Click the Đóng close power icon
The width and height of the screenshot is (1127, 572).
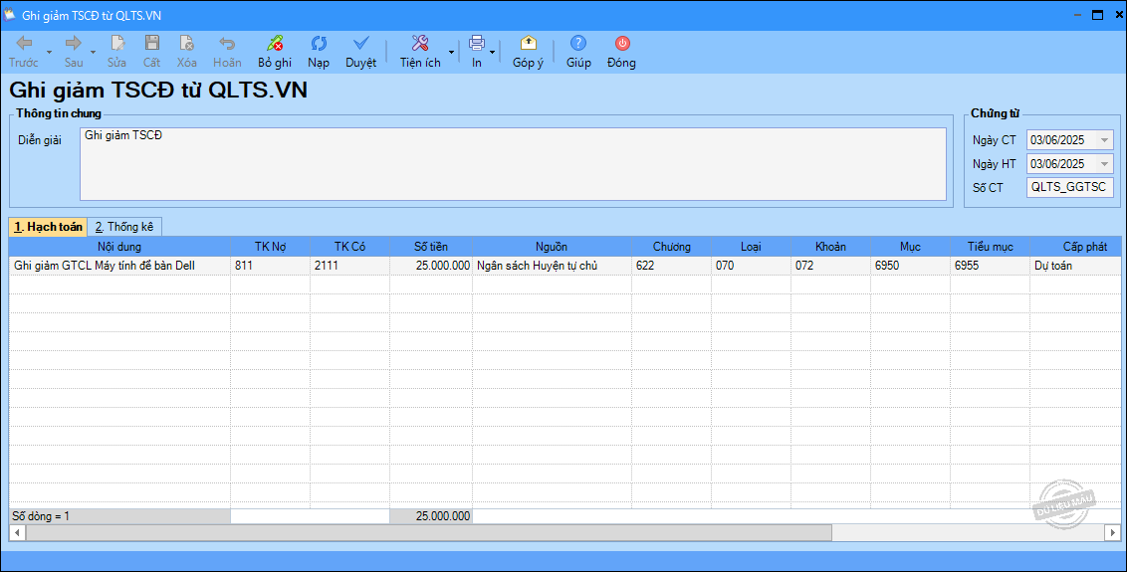(622, 43)
